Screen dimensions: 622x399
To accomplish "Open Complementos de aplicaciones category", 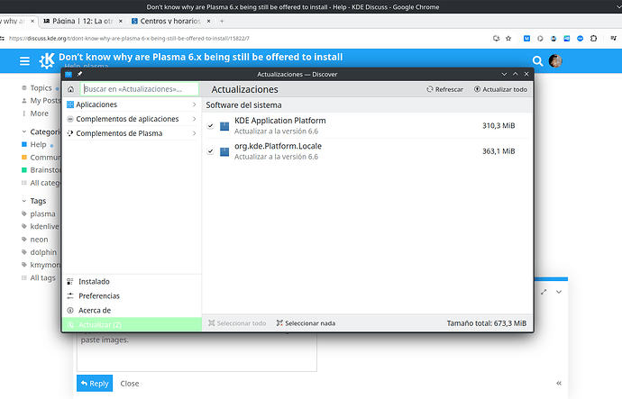I will pos(132,119).
